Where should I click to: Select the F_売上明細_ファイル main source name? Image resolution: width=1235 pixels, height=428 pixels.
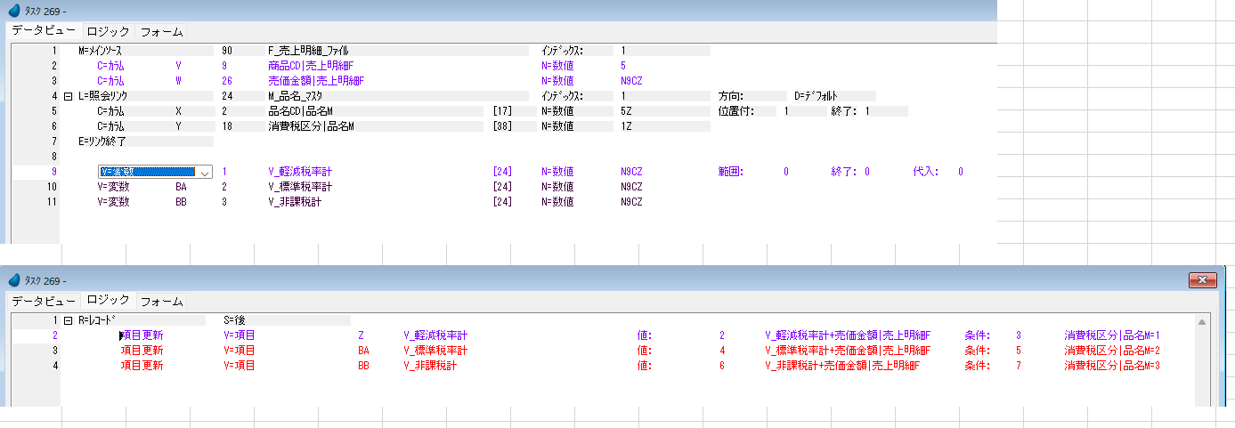click(x=307, y=51)
